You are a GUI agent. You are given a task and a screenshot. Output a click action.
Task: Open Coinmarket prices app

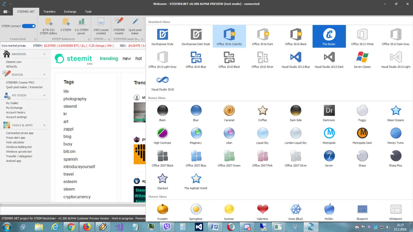(20, 133)
